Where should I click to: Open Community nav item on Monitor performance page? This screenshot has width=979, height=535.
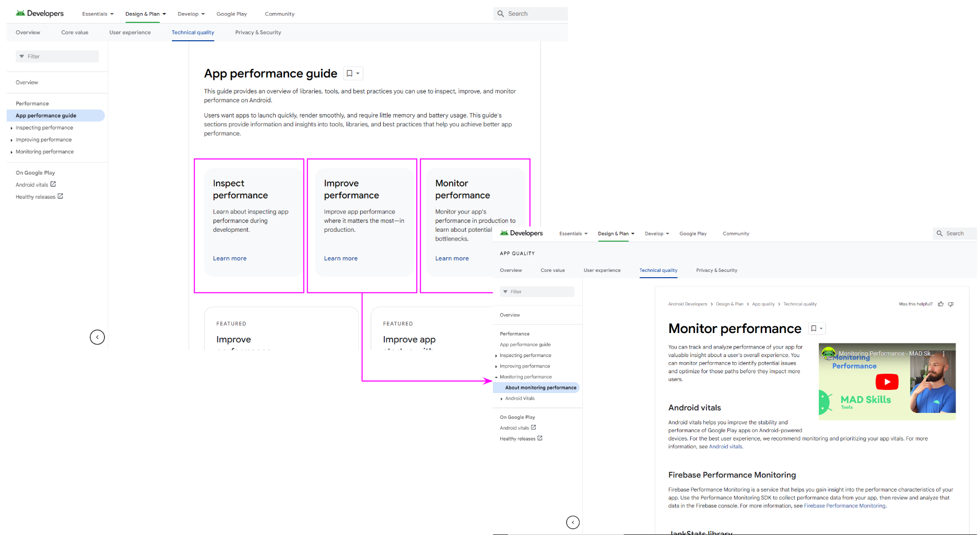point(736,234)
